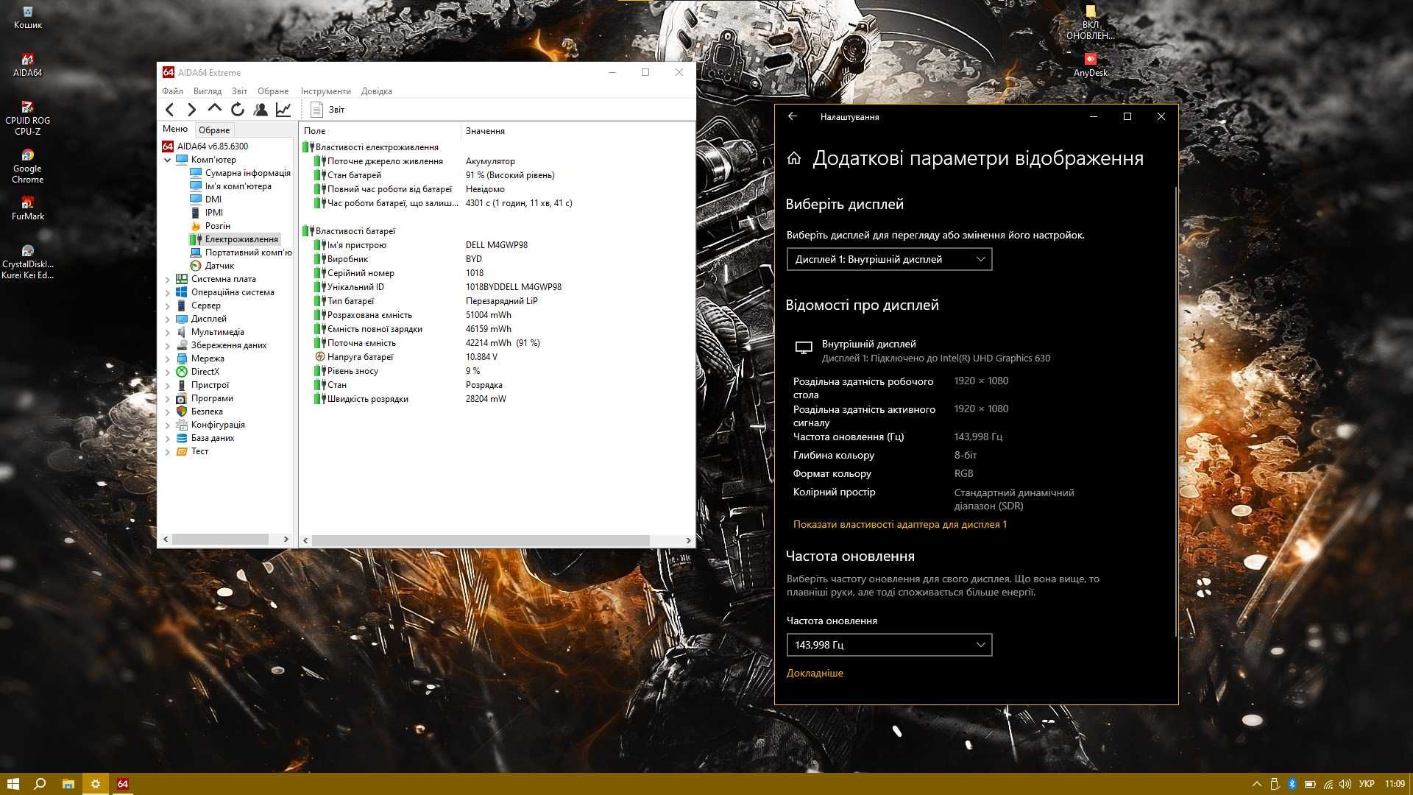Open the FurMark desktop icon
This screenshot has width=1413, height=795.
coord(27,208)
